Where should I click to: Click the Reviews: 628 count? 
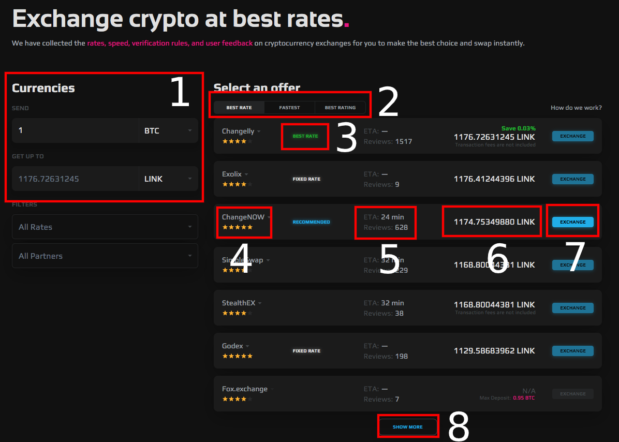(386, 228)
